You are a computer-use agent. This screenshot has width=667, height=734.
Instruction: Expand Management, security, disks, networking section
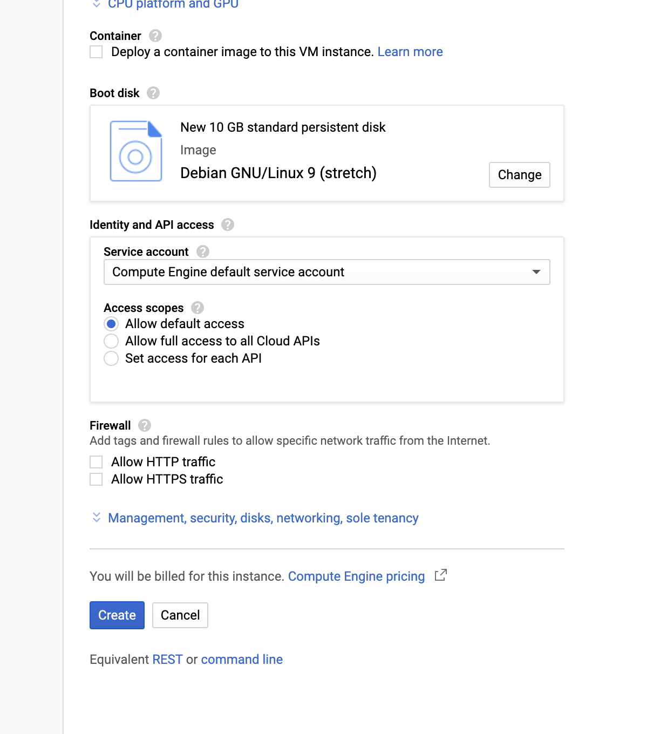pyautogui.click(x=263, y=518)
